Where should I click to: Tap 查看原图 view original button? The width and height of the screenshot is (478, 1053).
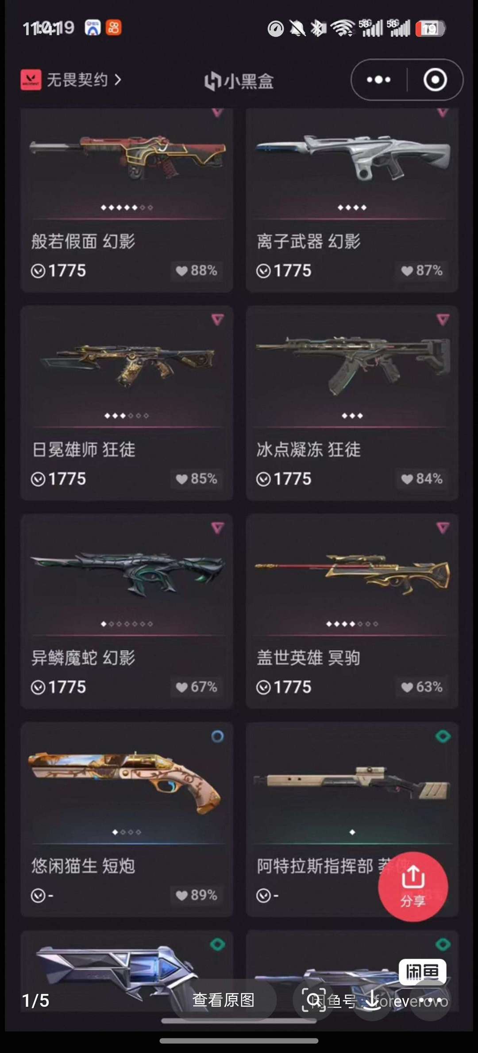[224, 1000]
